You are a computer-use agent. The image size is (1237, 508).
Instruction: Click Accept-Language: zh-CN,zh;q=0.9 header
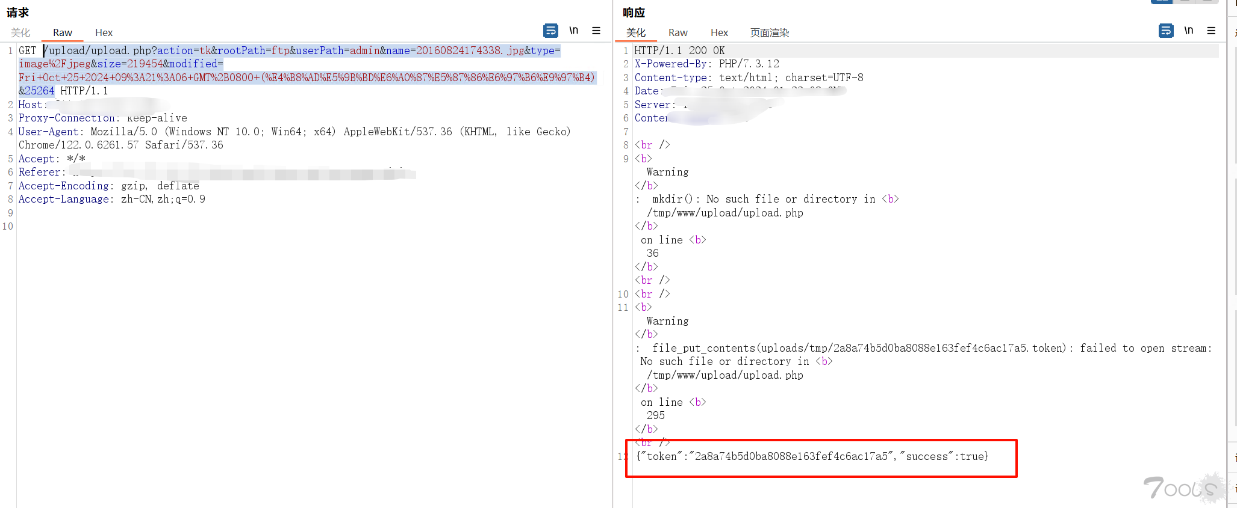coord(112,199)
